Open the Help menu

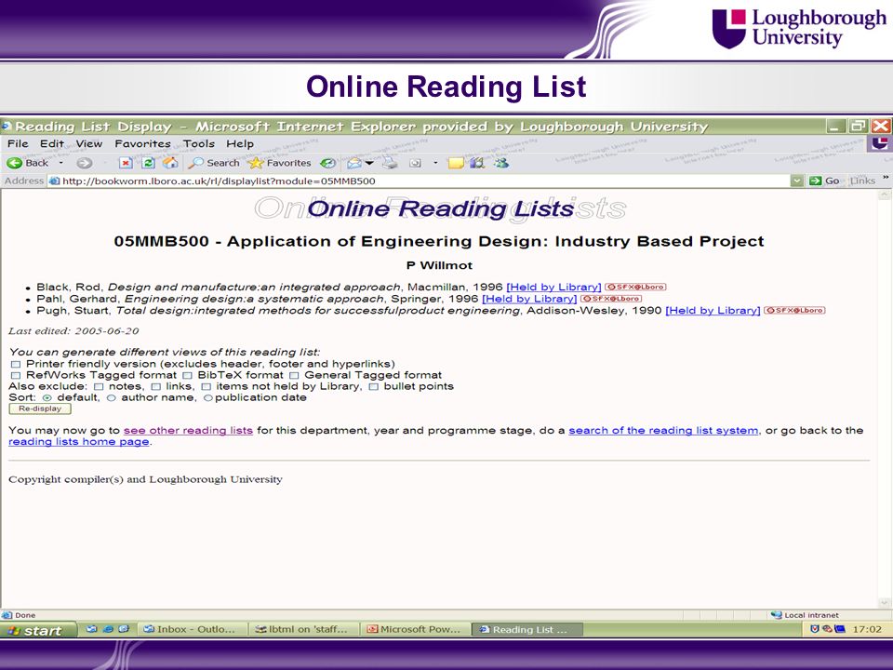(x=240, y=143)
